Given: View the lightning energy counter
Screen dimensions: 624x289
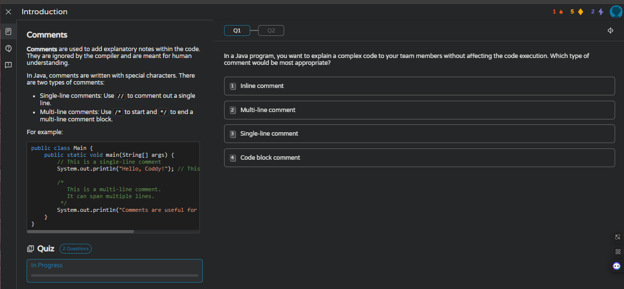Looking at the screenshot, I should 597,12.
